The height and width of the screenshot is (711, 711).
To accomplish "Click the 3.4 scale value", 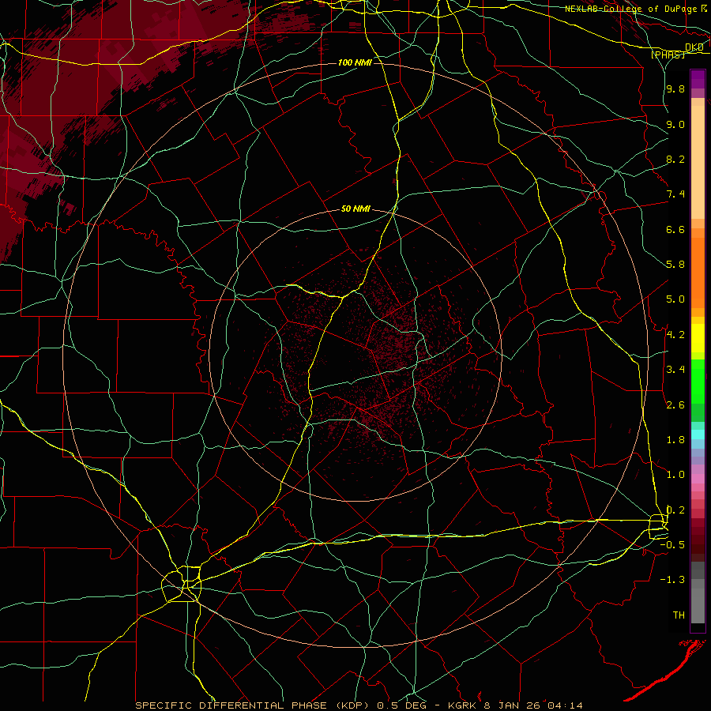I will tap(675, 370).
